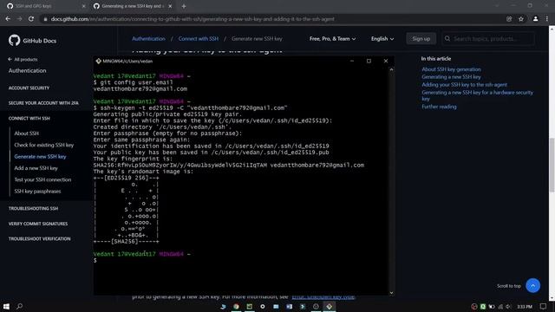Viewport: 555px width, 312px height.
Task: Click the Authentication breadcrumb link
Action: click(148, 38)
